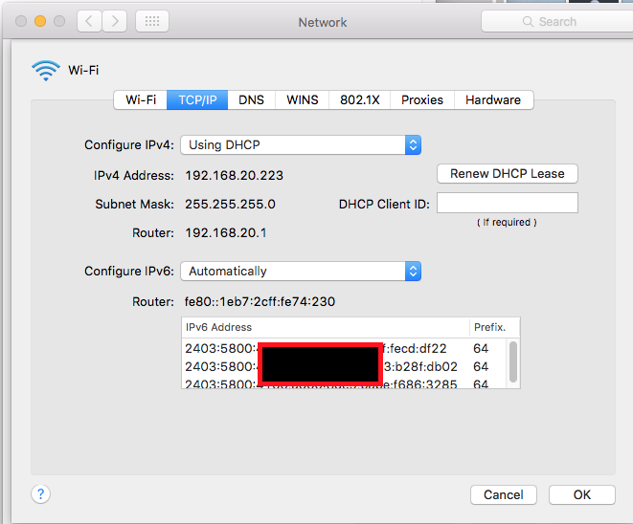Image resolution: width=633 pixels, height=524 pixels.
Task: Focus the DHCP Client ID field
Action: 508,203
